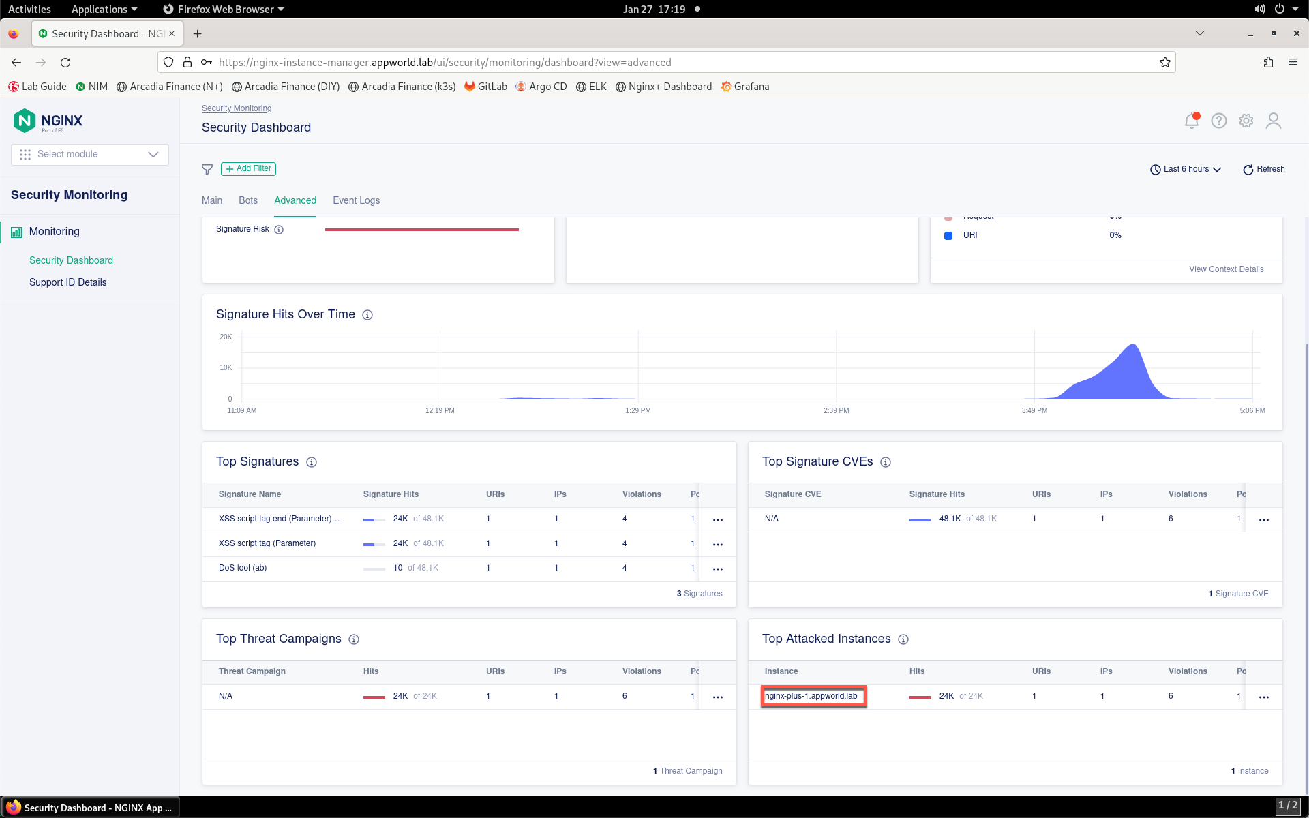Open the notifications bell icon
Viewport: 1309px width, 818px height.
pos(1192,121)
